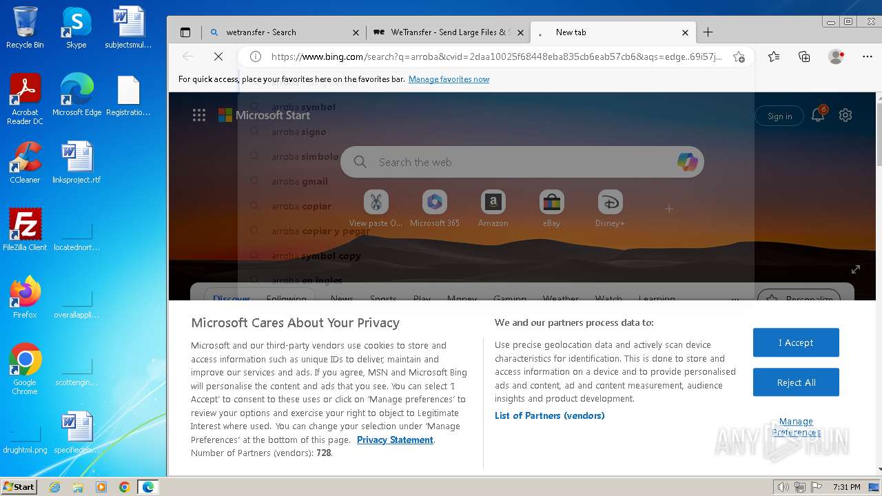Click the Edge tab actions menu icon
This screenshot has width=882, height=496.
pos(185,32)
